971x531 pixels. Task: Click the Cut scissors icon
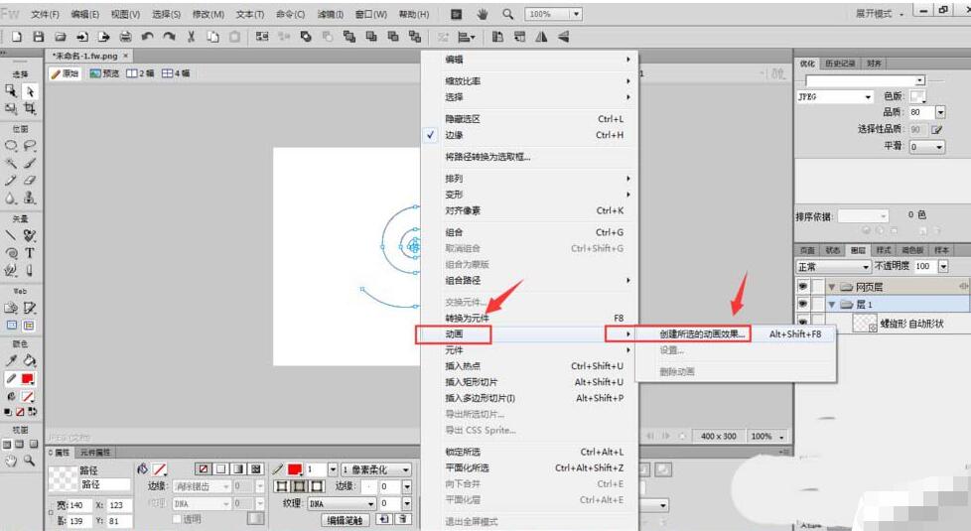191,37
